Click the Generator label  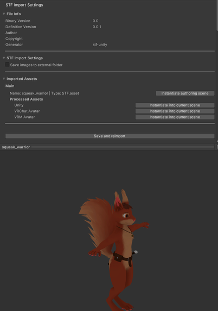(x=14, y=45)
